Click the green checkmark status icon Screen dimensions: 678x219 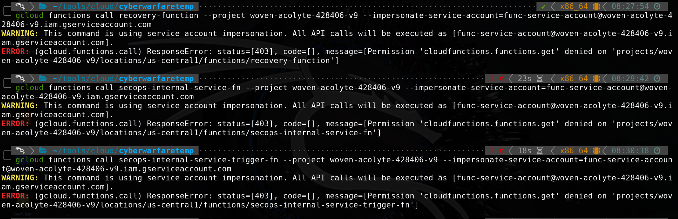click(x=543, y=6)
